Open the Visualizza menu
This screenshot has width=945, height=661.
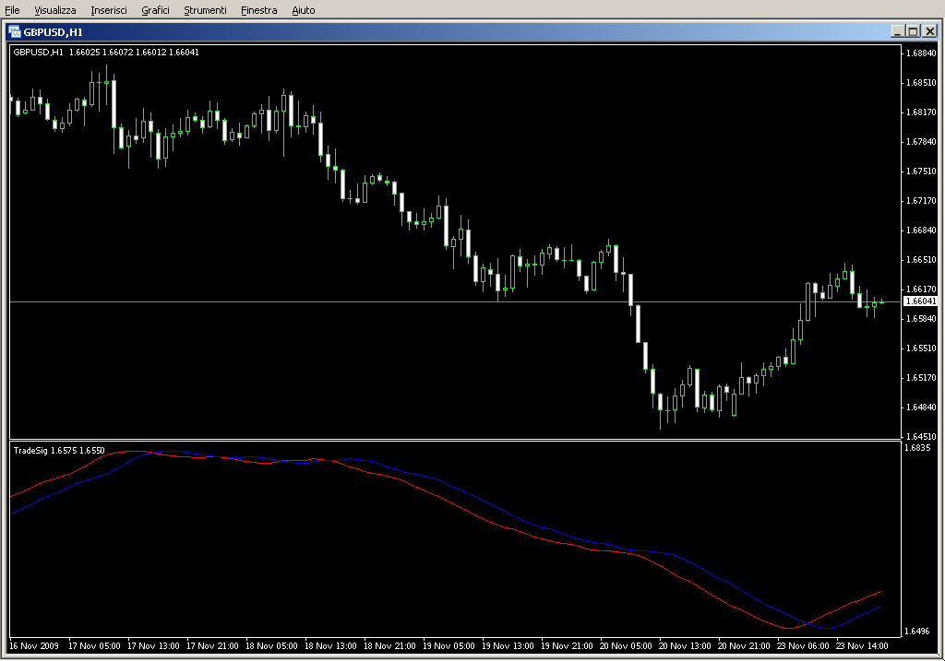pos(55,10)
